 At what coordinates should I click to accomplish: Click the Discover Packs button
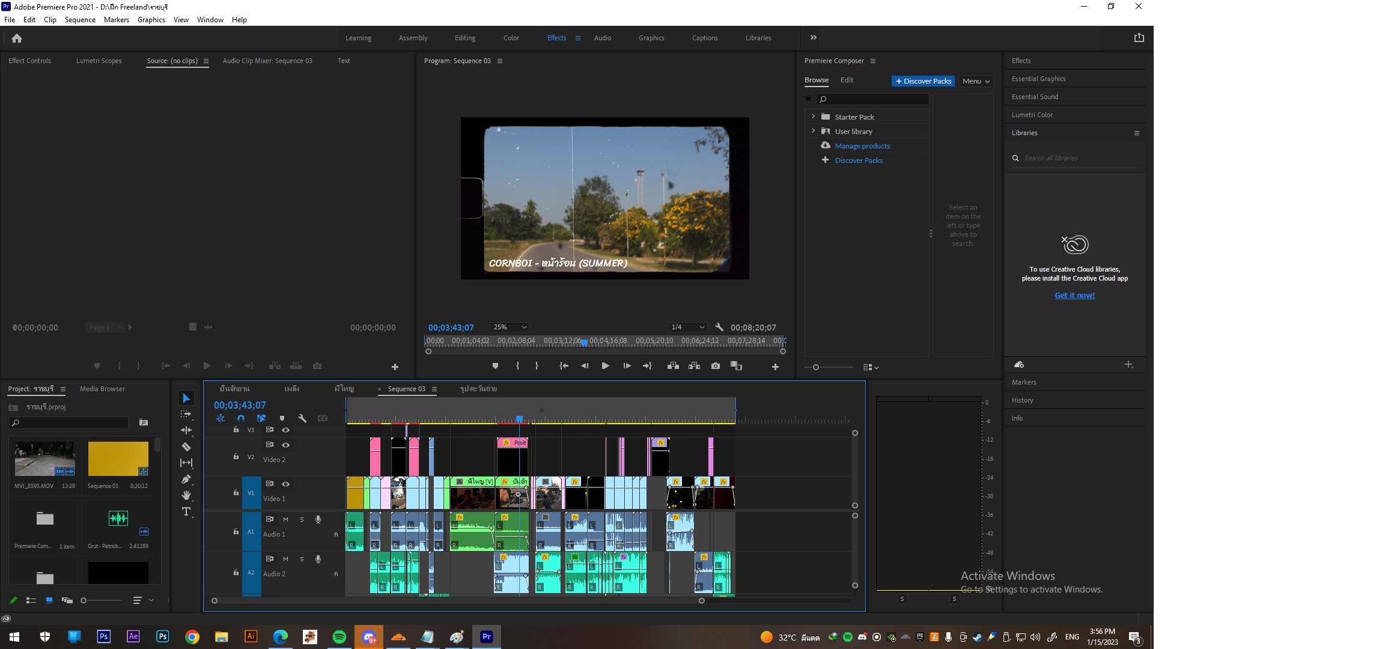pyautogui.click(x=923, y=81)
